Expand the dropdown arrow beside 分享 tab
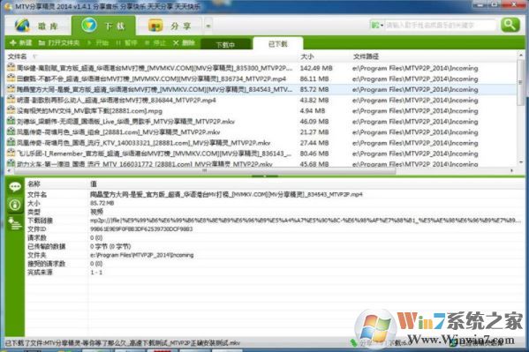529x352 pixels. 208,26
